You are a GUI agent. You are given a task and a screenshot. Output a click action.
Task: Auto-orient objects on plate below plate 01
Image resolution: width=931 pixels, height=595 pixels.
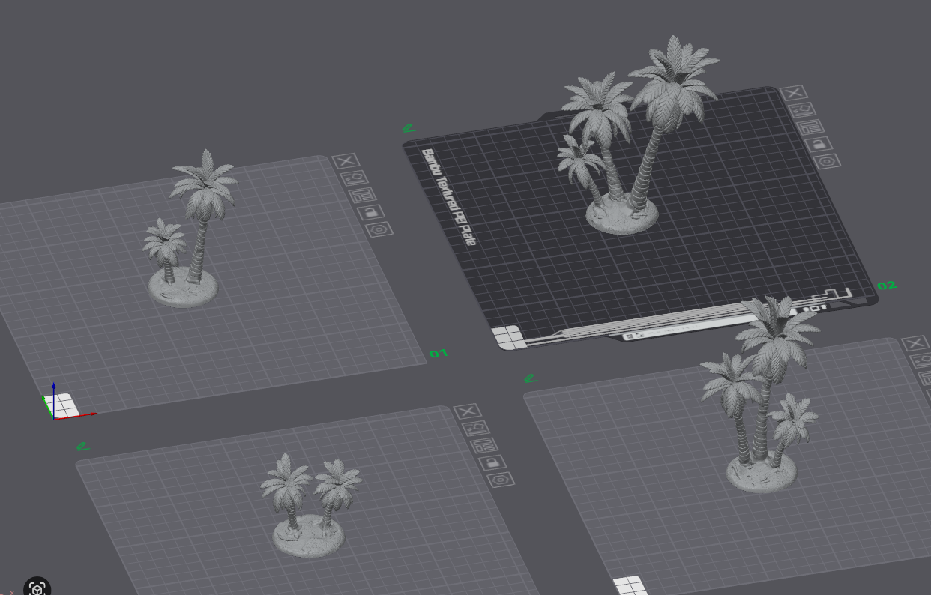[475, 429]
